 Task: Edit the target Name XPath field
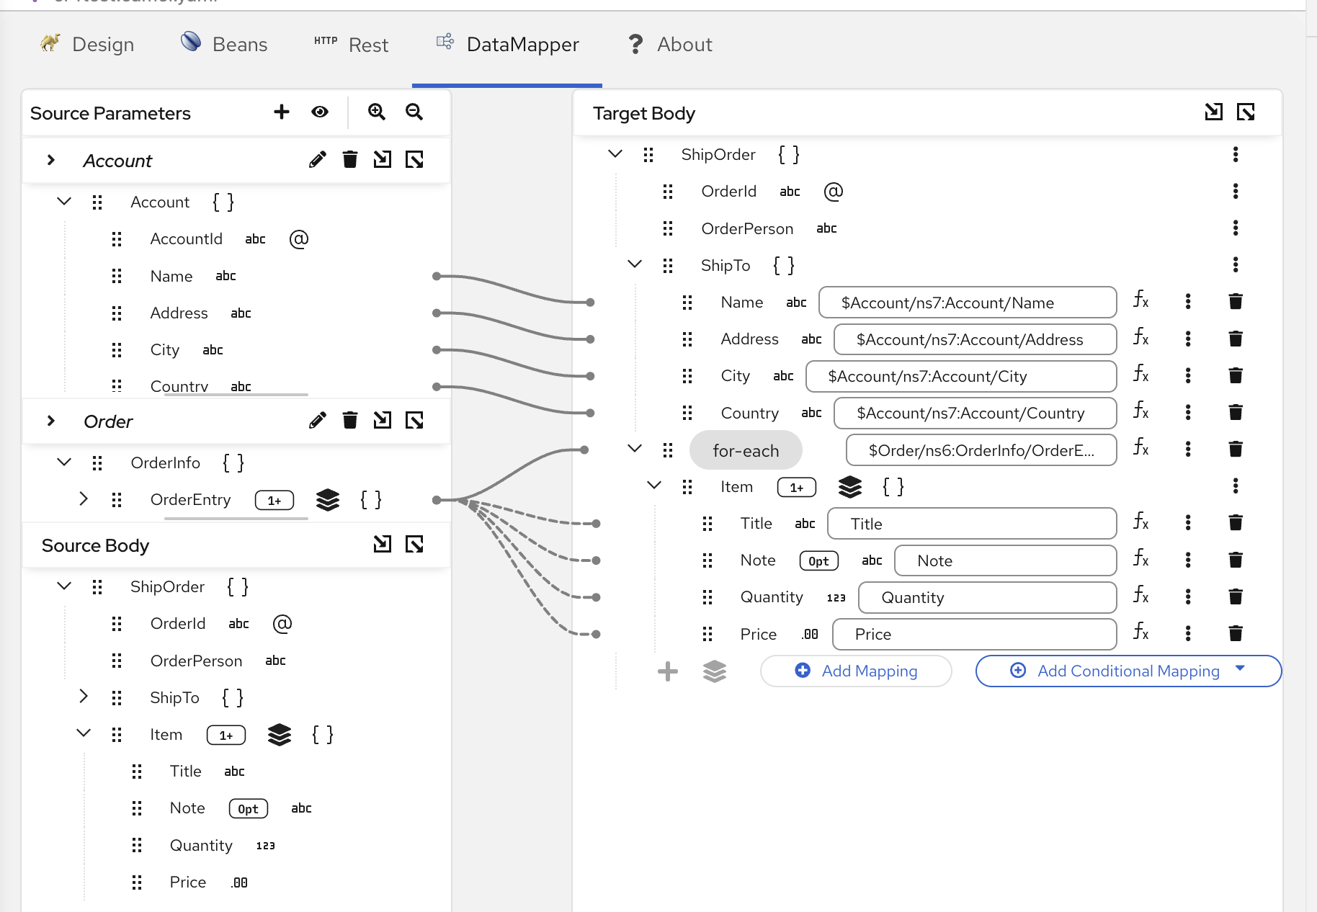[968, 303]
